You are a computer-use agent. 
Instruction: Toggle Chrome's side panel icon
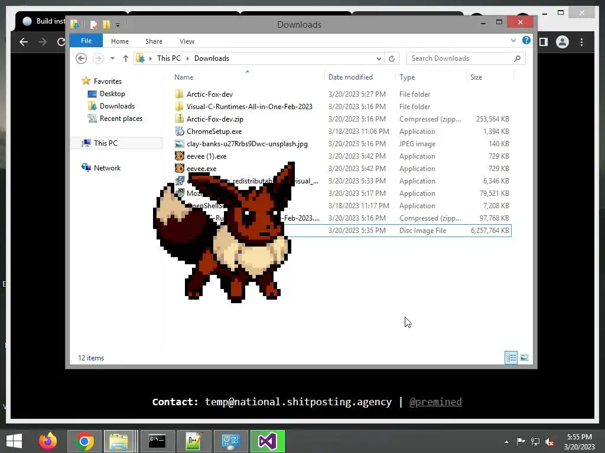[544, 42]
